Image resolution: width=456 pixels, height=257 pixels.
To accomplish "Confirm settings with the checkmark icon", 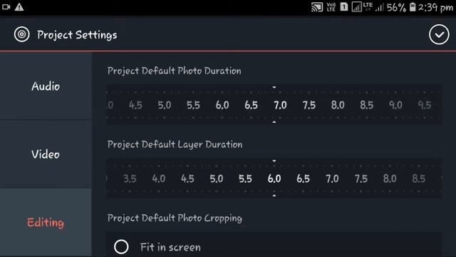I will coord(439,35).
